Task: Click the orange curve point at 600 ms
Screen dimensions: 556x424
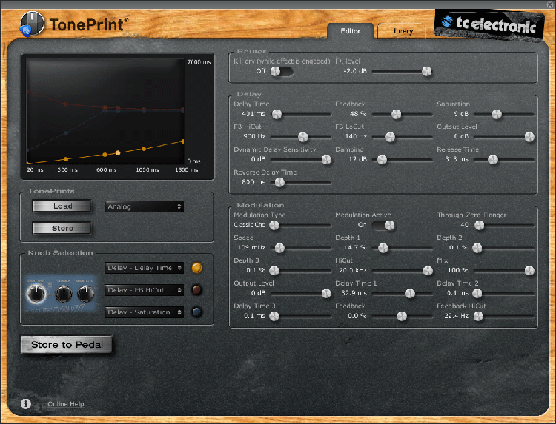Action: click(105, 155)
